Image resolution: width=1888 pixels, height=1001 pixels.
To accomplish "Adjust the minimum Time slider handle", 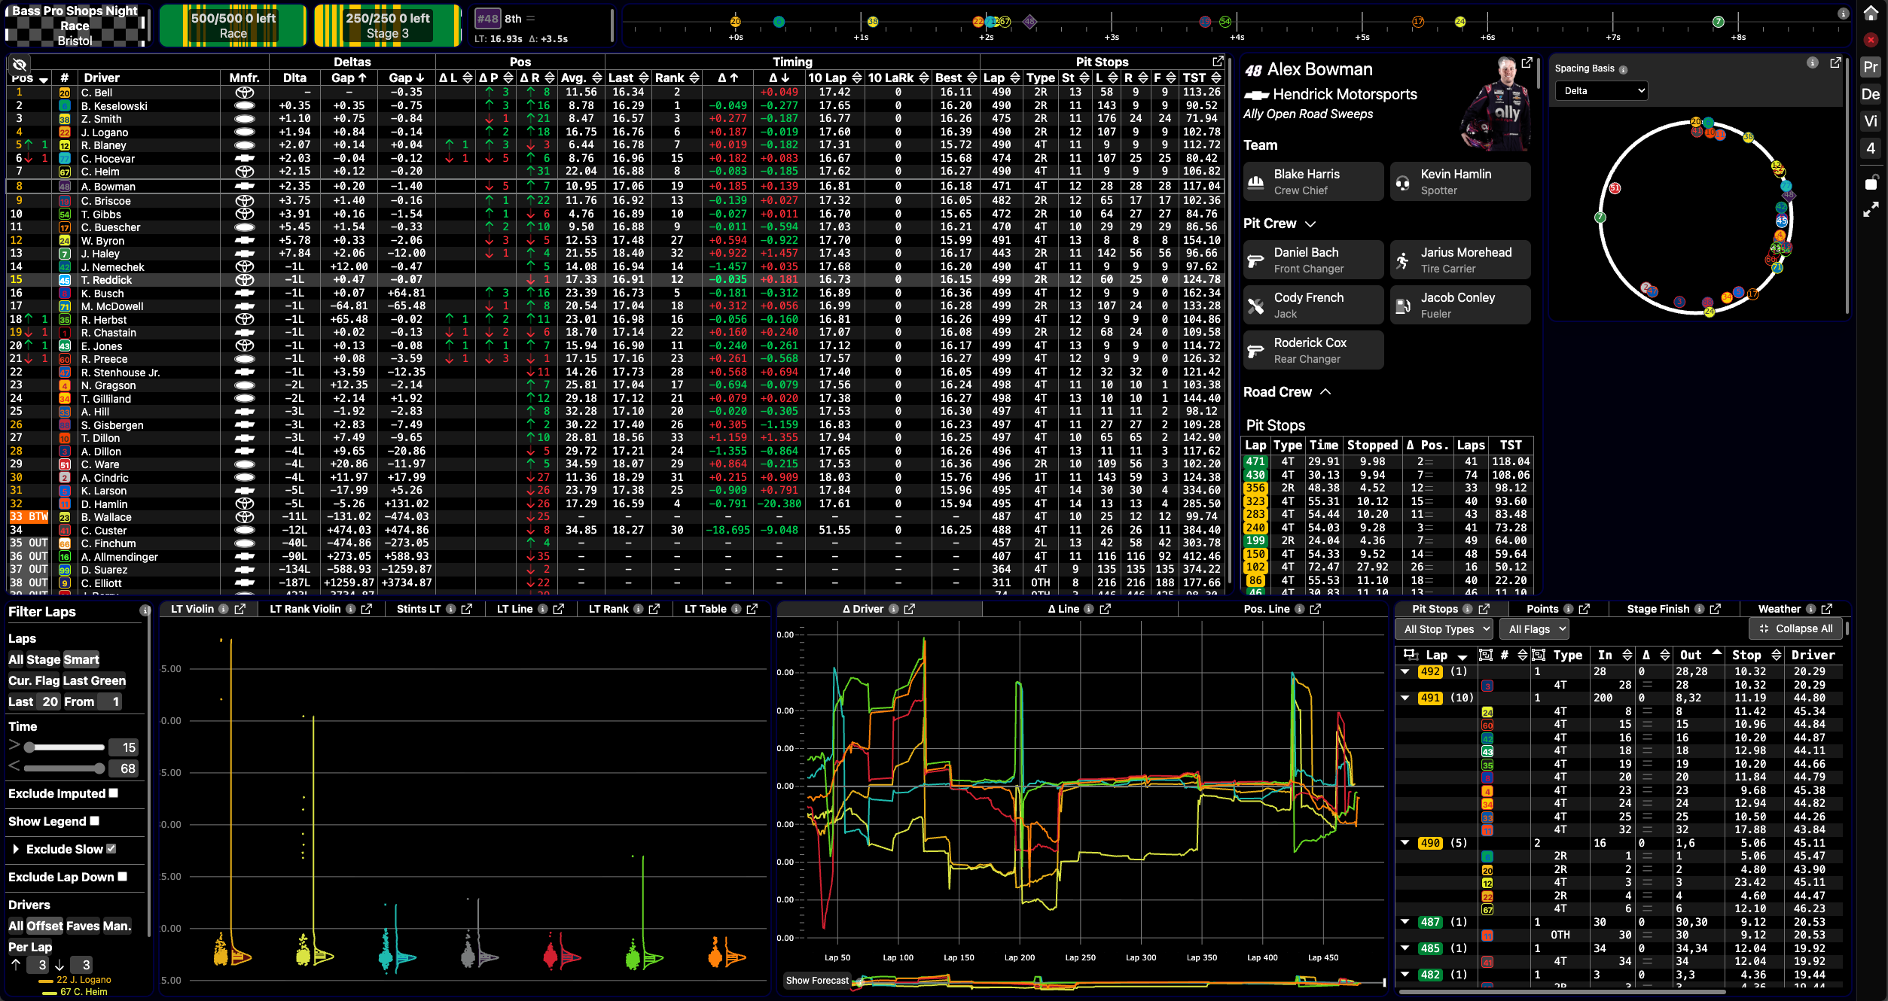I will pyautogui.click(x=29, y=747).
